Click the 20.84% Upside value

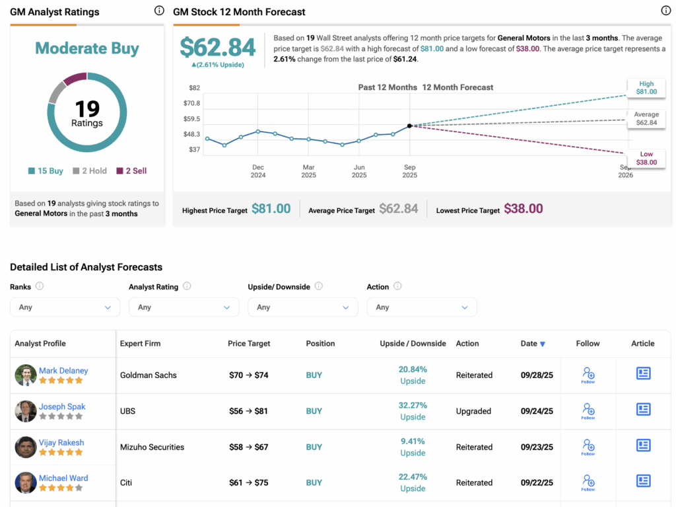[x=413, y=375]
